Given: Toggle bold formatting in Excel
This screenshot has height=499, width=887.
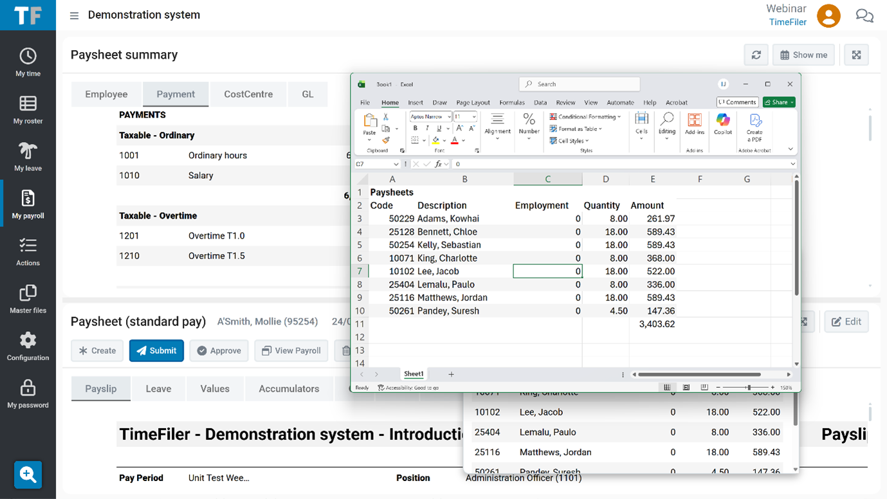Looking at the screenshot, I should click(x=415, y=129).
